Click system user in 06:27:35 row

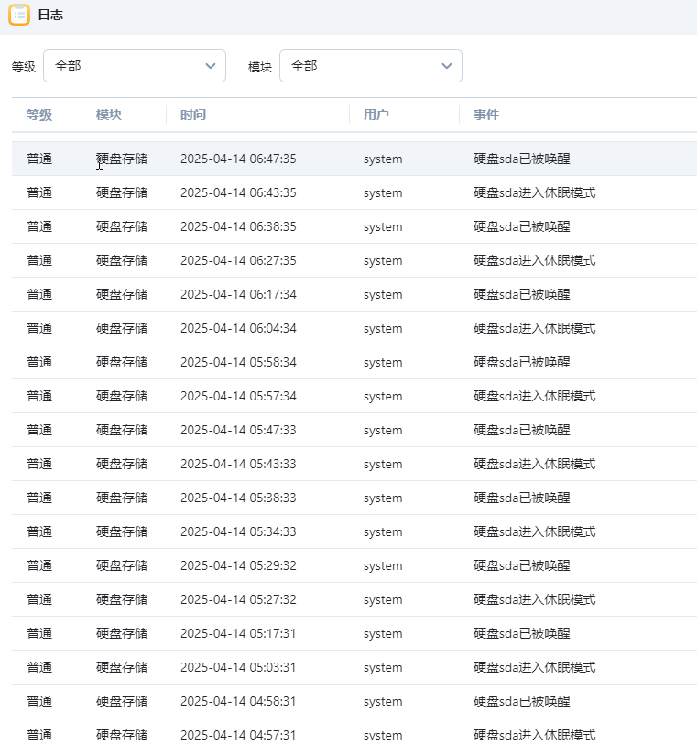383,261
